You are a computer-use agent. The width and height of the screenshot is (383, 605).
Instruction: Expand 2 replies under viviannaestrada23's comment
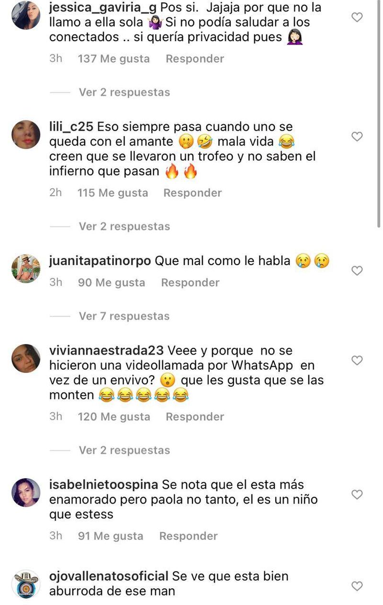point(124,450)
